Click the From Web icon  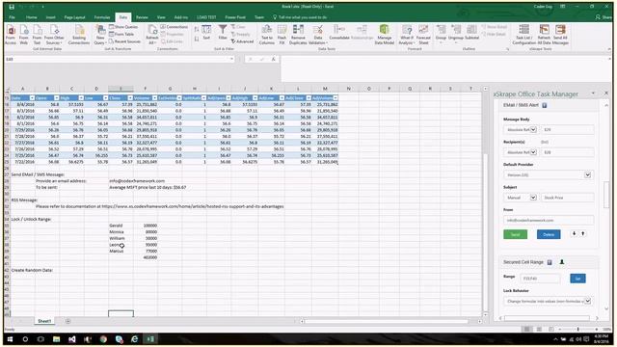(24, 35)
